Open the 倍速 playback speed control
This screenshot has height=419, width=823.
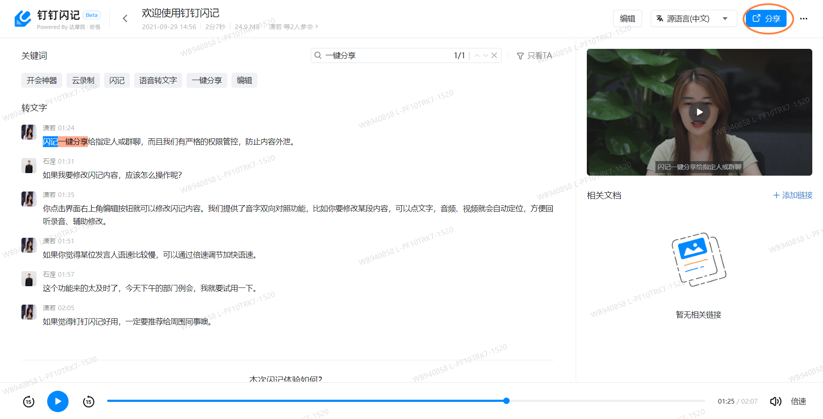pyautogui.click(x=798, y=401)
